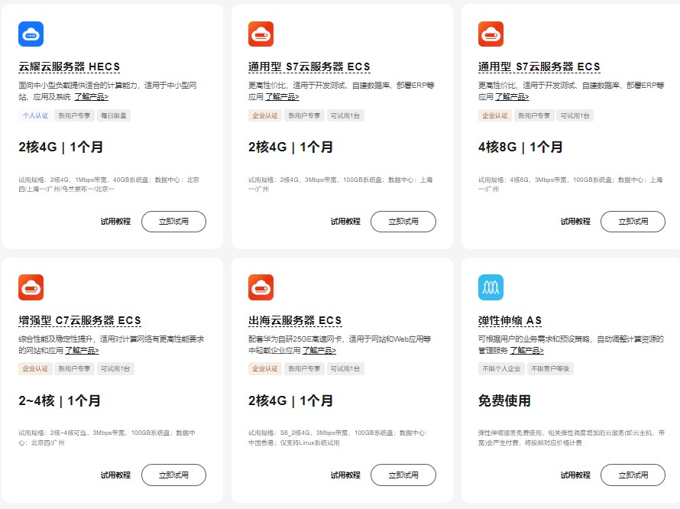The height and width of the screenshot is (509, 680).
Task: Click 试用规格 text mentioning 2核~4核可选
Action: [x=107, y=438]
